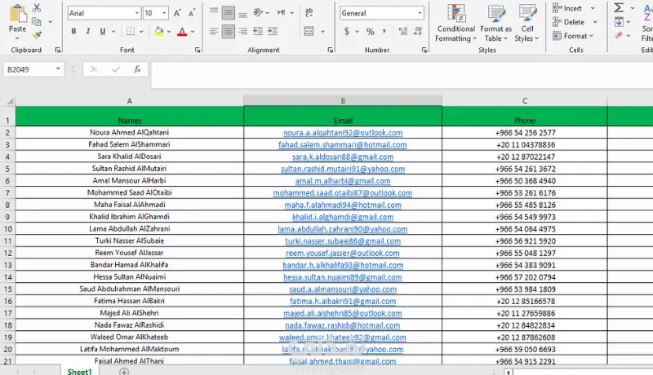Open the Number dialog launcher
Image resolution: width=653 pixels, height=375 pixels.
pos(424,50)
